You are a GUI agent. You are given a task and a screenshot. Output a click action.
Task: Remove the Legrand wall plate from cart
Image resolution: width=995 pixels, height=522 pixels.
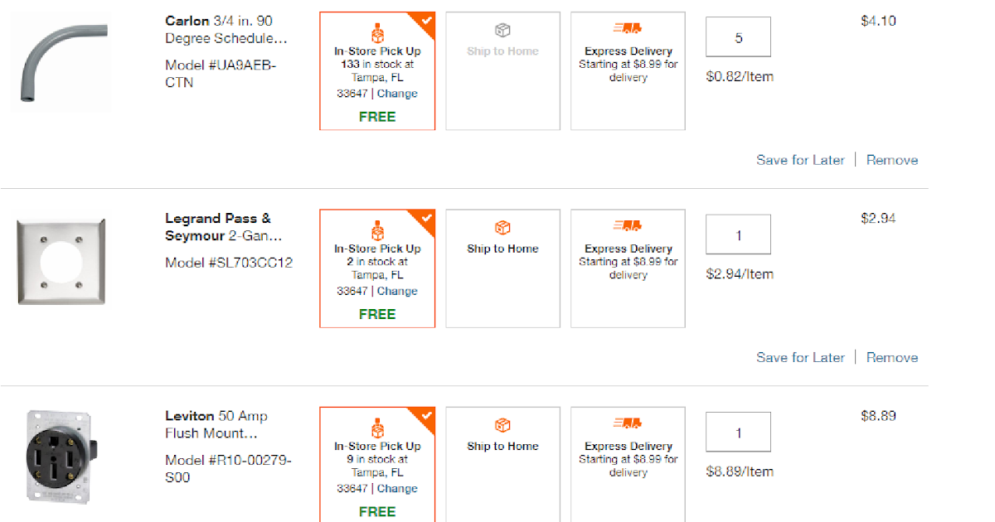click(892, 357)
